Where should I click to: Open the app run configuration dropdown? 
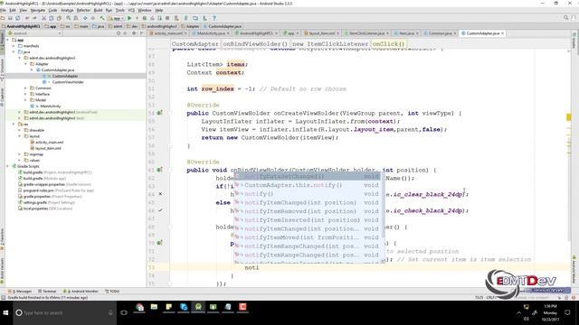click(115, 18)
